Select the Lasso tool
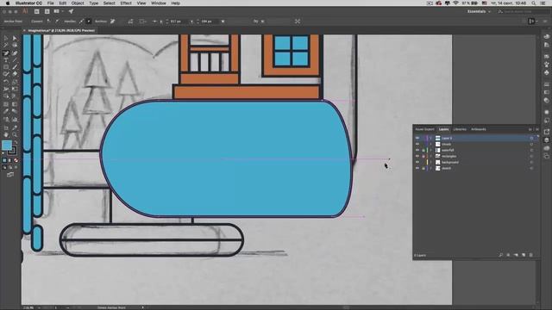This screenshot has width=552, height=310. coord(15,46)
